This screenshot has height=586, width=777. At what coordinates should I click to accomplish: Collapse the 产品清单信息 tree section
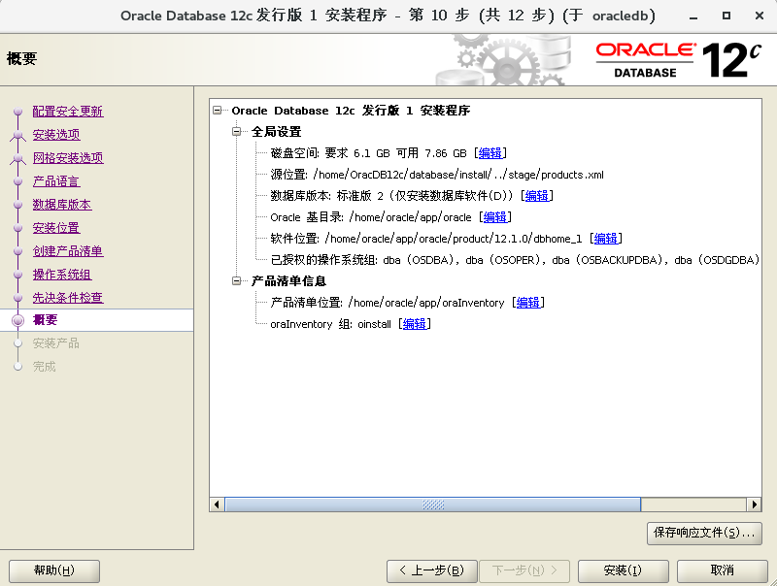237,280
